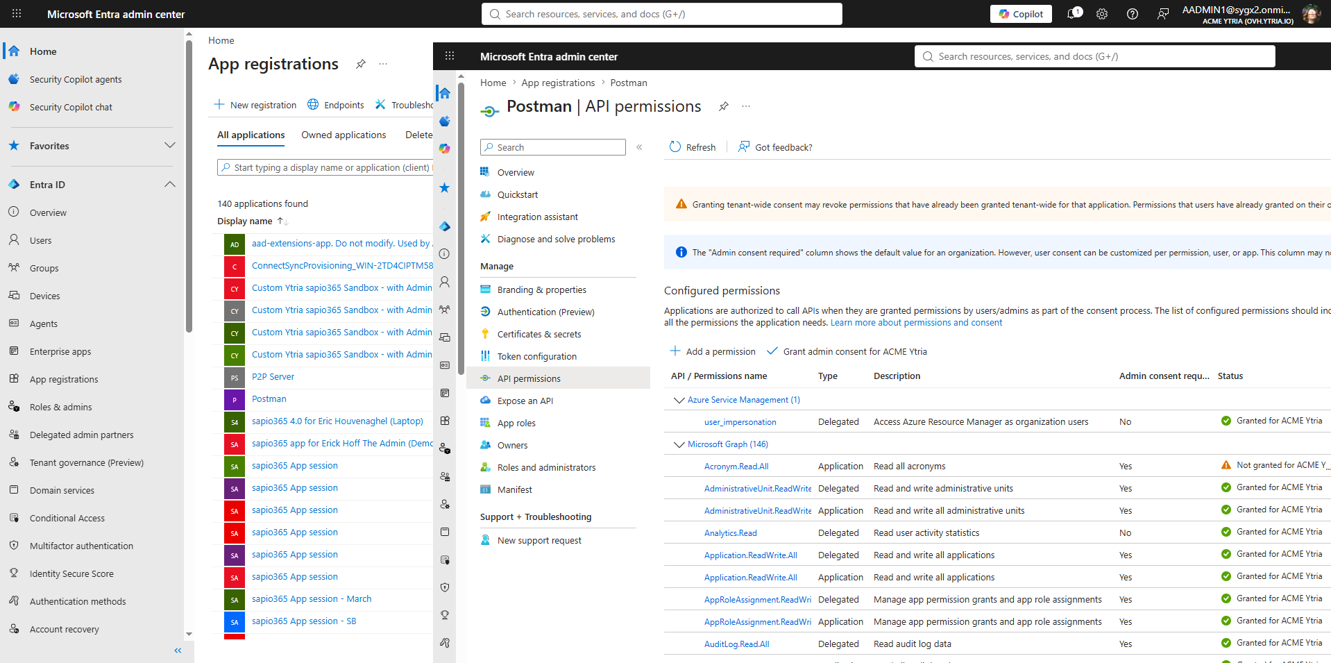Pin the App registrations page
1331x663 pixels.
pyautogui.click(x=361, y=64)
